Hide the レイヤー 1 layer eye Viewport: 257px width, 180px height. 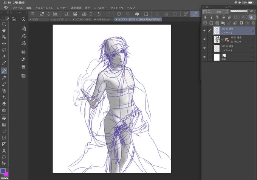(205, 48)
